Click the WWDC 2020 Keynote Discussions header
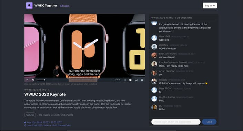This screenshot has width=243, height=131. pyautogui.click(x=172, y=18)
